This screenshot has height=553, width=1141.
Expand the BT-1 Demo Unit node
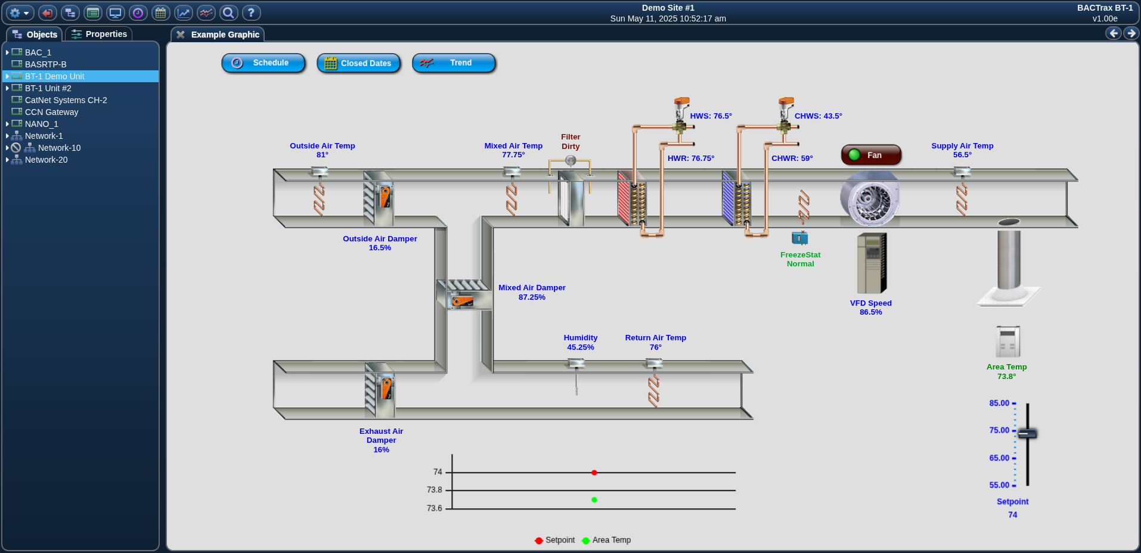coord(7,76)
